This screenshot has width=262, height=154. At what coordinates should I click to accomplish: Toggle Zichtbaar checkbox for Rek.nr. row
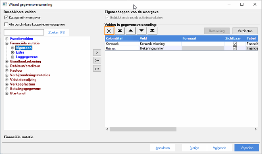pos(235,48)
